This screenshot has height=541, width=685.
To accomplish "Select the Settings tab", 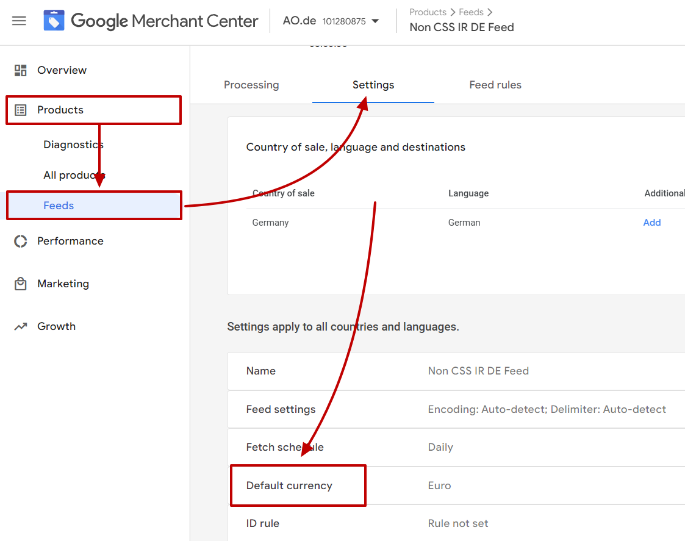I will tap(373, 85).
